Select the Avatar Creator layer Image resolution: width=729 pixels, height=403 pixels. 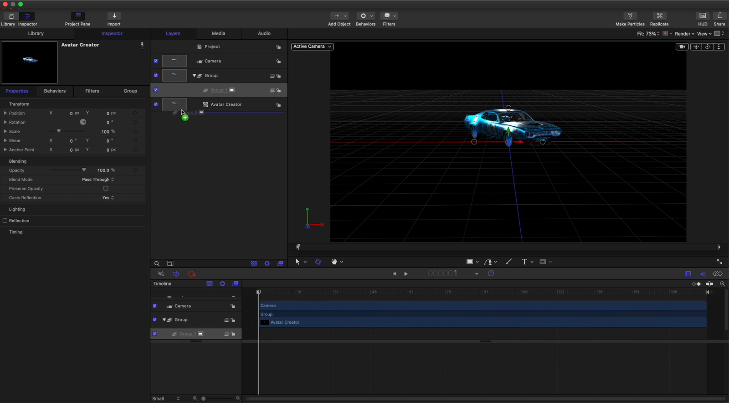219,105
